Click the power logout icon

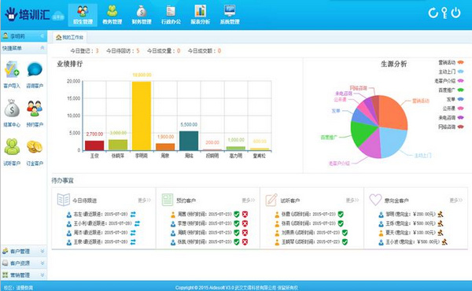tap(455, 13)
